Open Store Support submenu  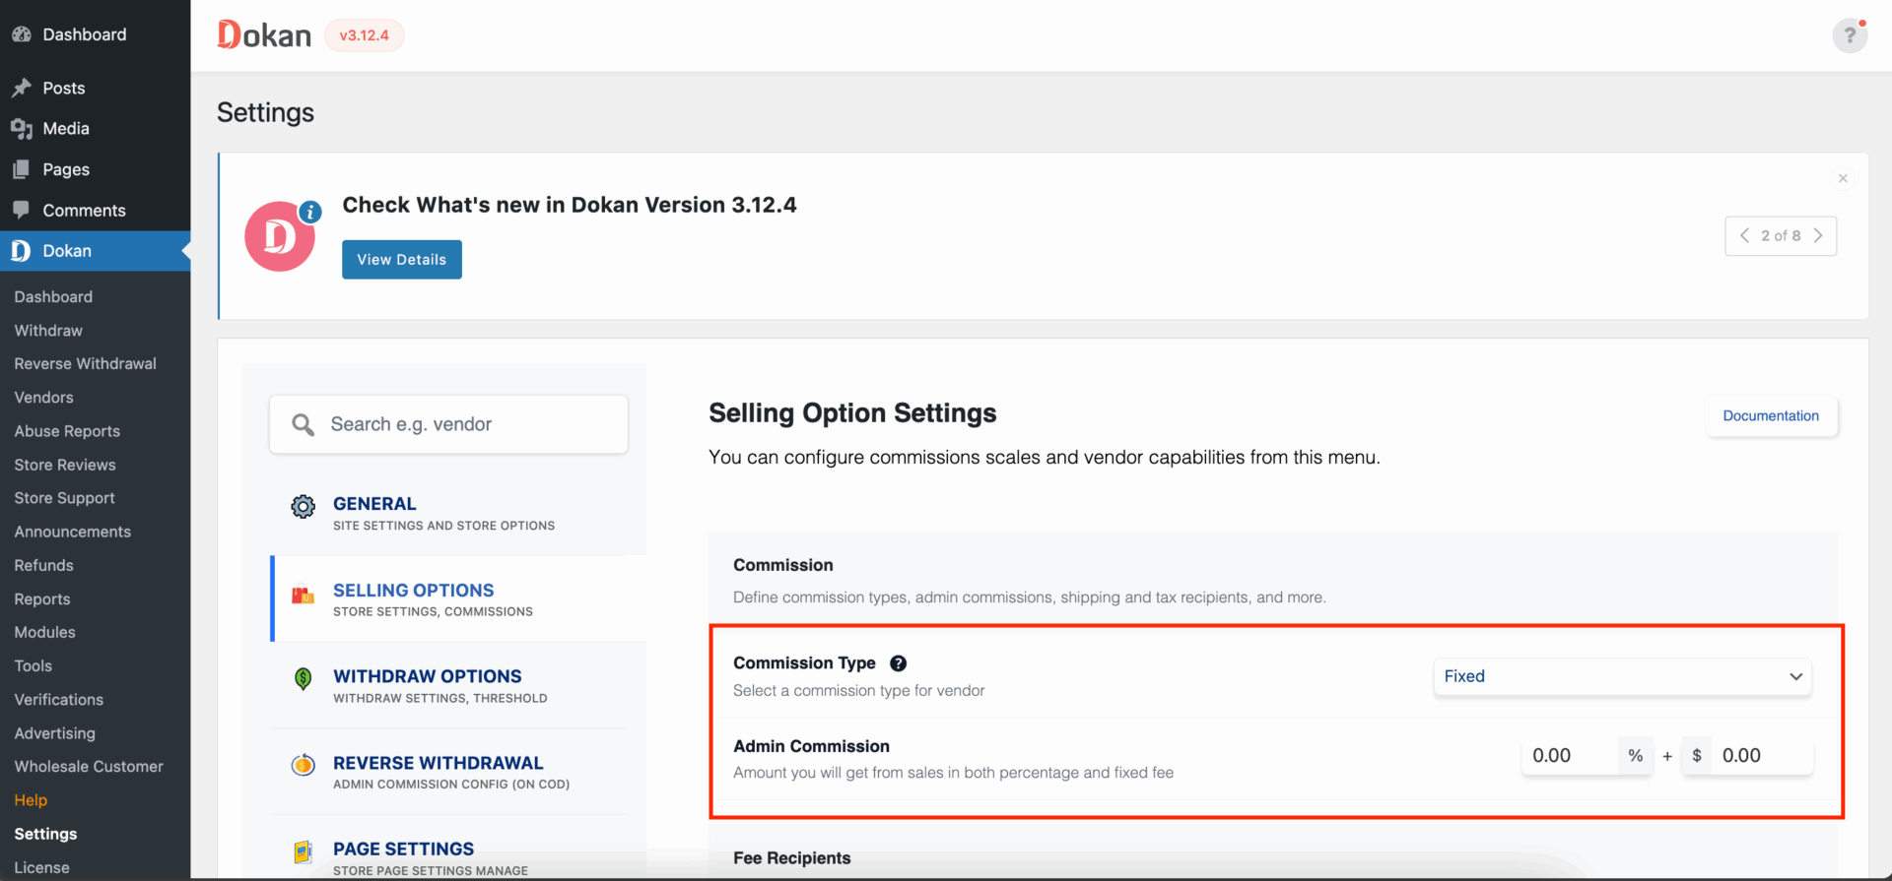(65, 498)
